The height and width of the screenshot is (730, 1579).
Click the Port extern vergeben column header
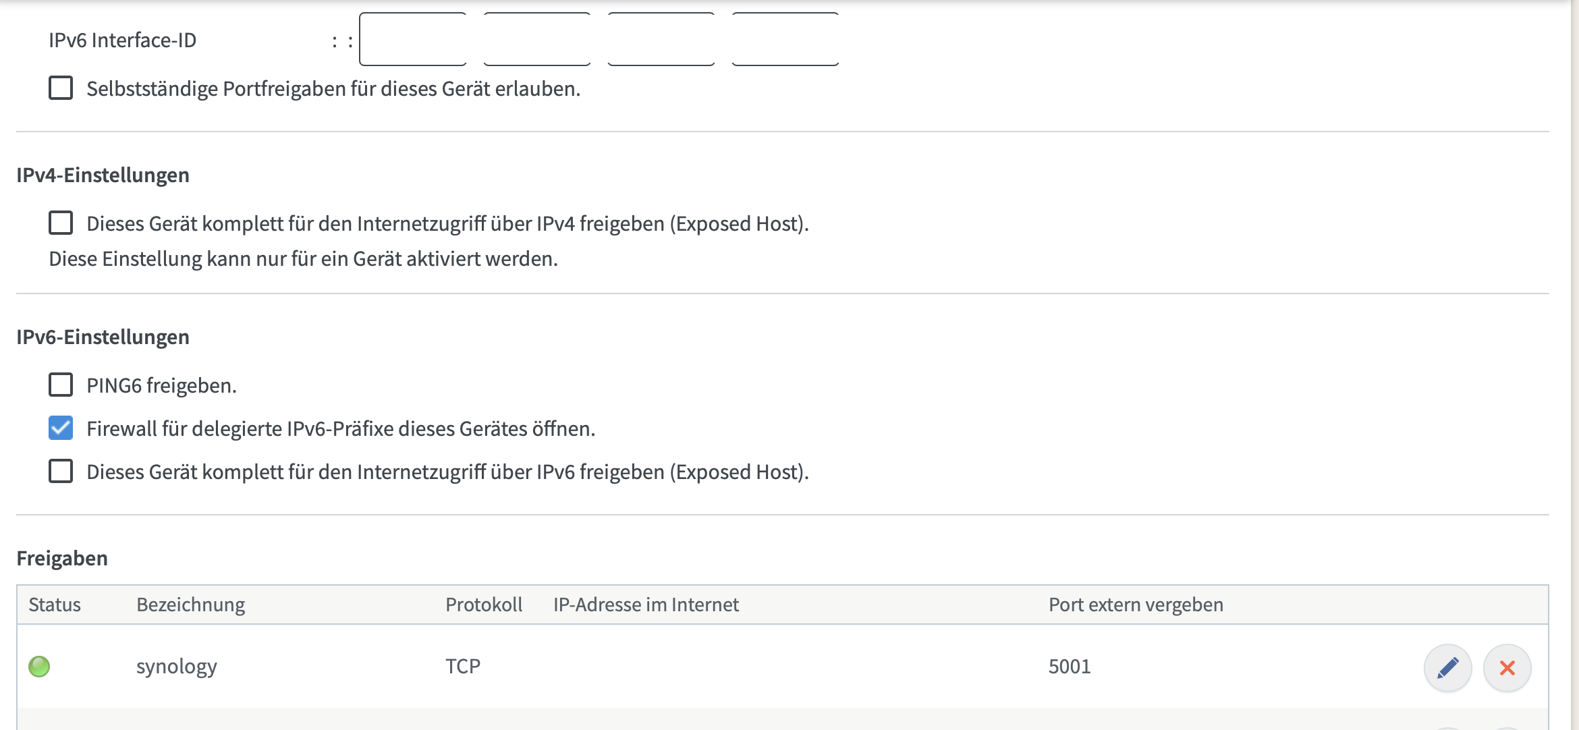point(1136,605)
